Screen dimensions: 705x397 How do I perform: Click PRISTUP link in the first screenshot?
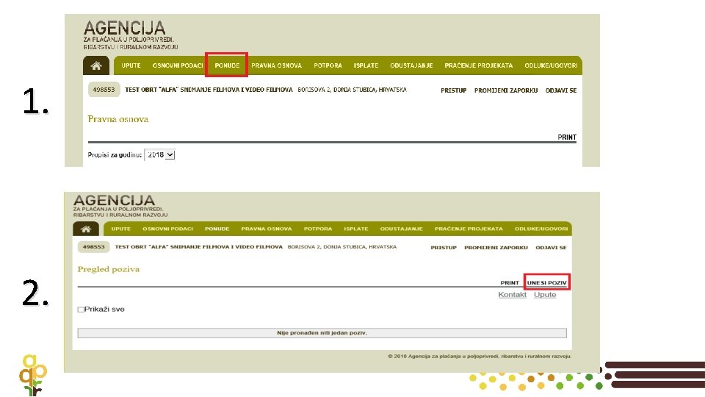point(453,90)
